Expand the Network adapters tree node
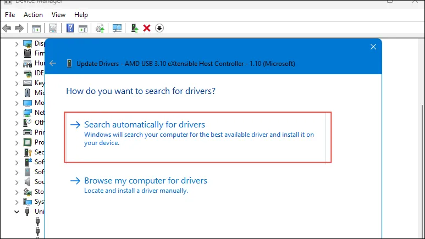 point(17,113)
